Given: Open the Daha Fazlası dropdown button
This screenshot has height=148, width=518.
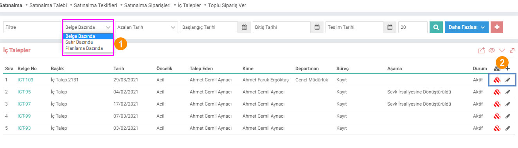Looking at the screenshot, I should pyautogui.click(x=467, y=27).
